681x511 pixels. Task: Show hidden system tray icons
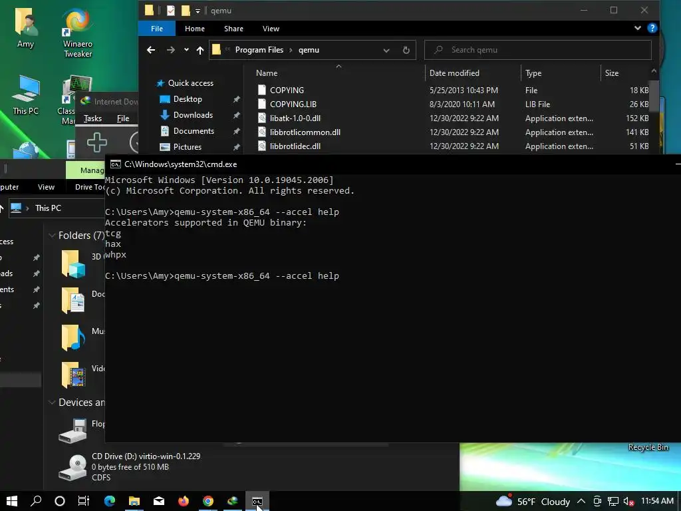[x=581, y=502]
